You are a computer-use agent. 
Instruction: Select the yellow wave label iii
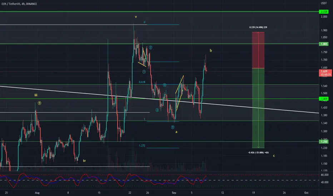36,95
